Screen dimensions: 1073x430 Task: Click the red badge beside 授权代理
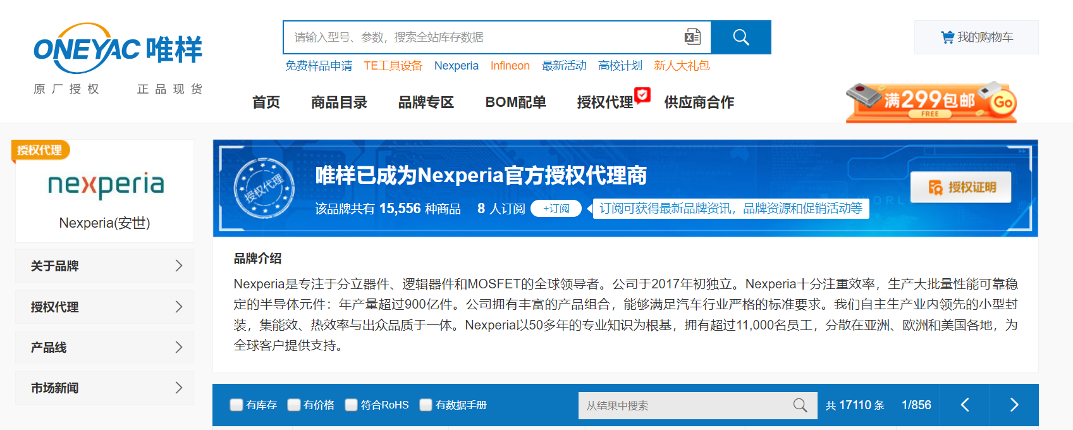[642, 95]
